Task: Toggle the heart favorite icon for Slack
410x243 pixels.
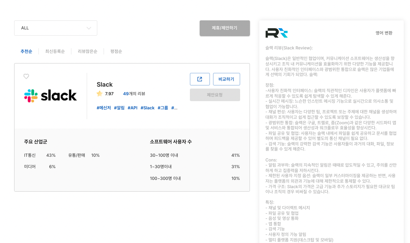Action: [x=26, y=76]
